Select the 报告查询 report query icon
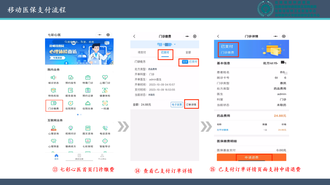 click(x=71, y=92)
